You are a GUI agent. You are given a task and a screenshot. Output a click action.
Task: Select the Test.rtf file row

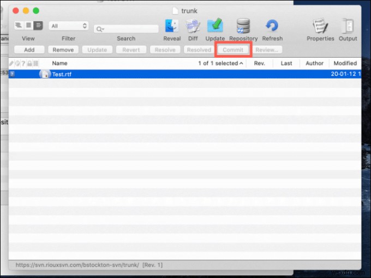click(185, 74)
